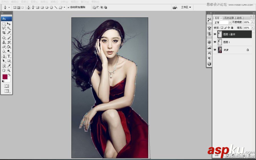Reset default foreground and background colors
256x160 pixels.
(3, 81)
